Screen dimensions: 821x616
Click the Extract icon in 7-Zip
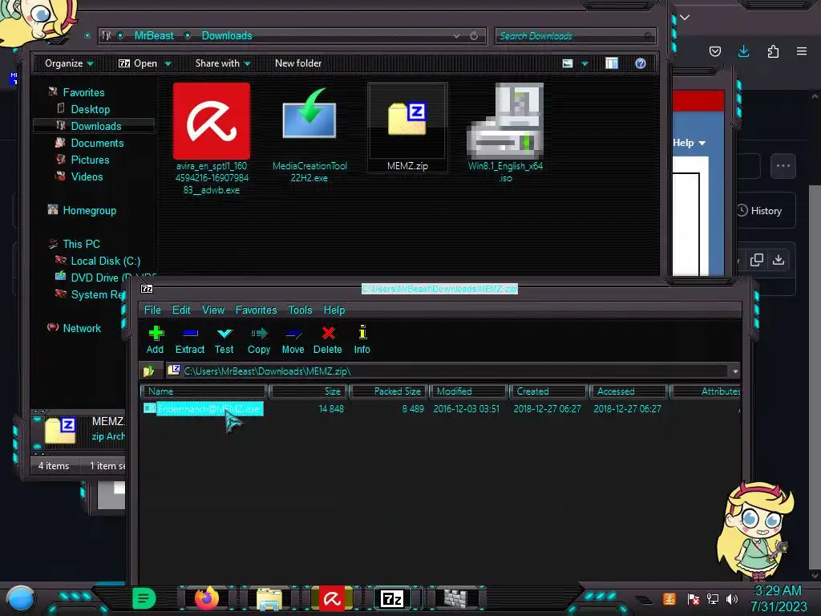(189, 340)
